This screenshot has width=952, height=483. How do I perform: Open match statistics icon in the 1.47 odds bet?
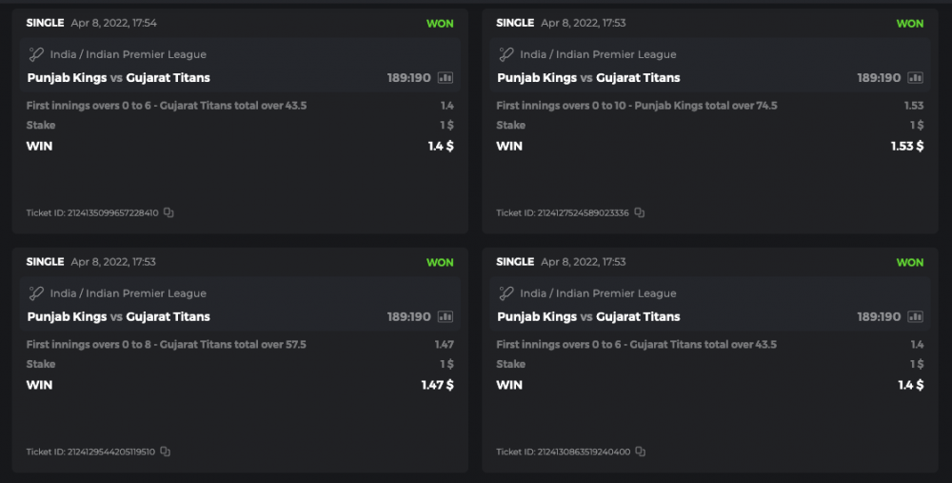tap(446, 317)
